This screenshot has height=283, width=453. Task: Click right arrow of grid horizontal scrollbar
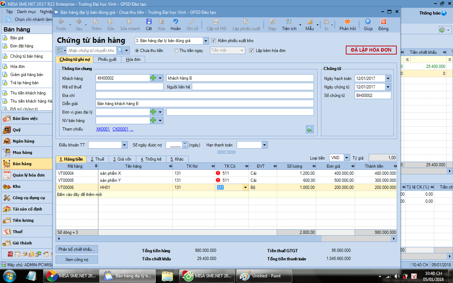pos(394,239)
